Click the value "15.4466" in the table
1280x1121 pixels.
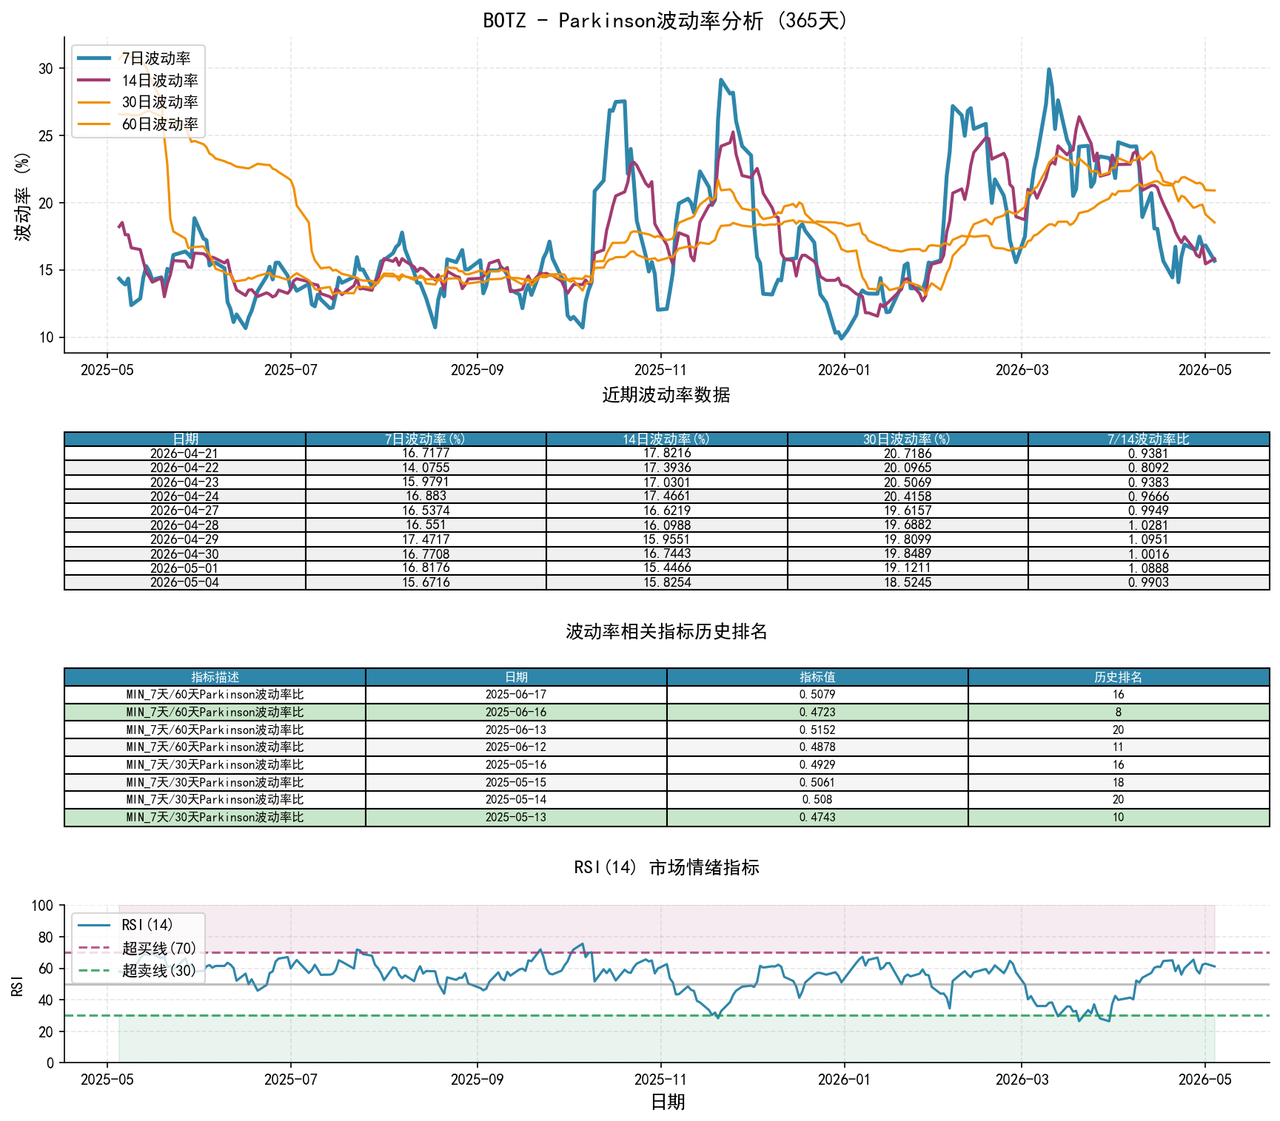[666, 568]
